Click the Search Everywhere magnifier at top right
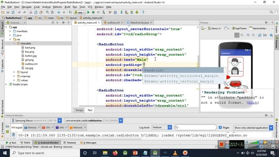The height and width of the screenshot is (157, 279). point(271,12)
